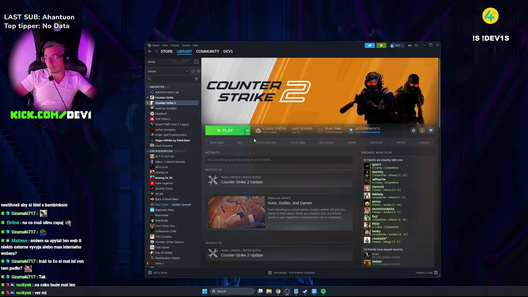
Task: Expand the Games filter dropdown
Action: click(168, 71)
